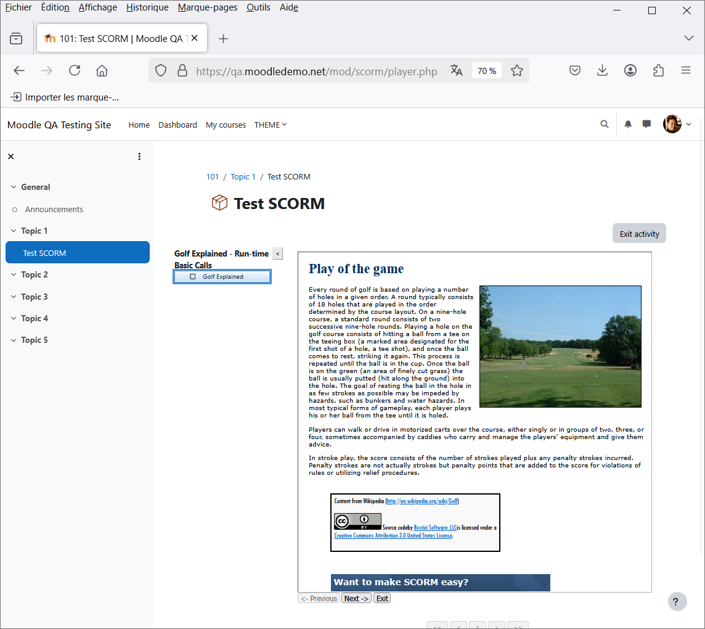
Task: Collapse the Topic 1 section
Action: pyautogui.click(x=14, y=231)
